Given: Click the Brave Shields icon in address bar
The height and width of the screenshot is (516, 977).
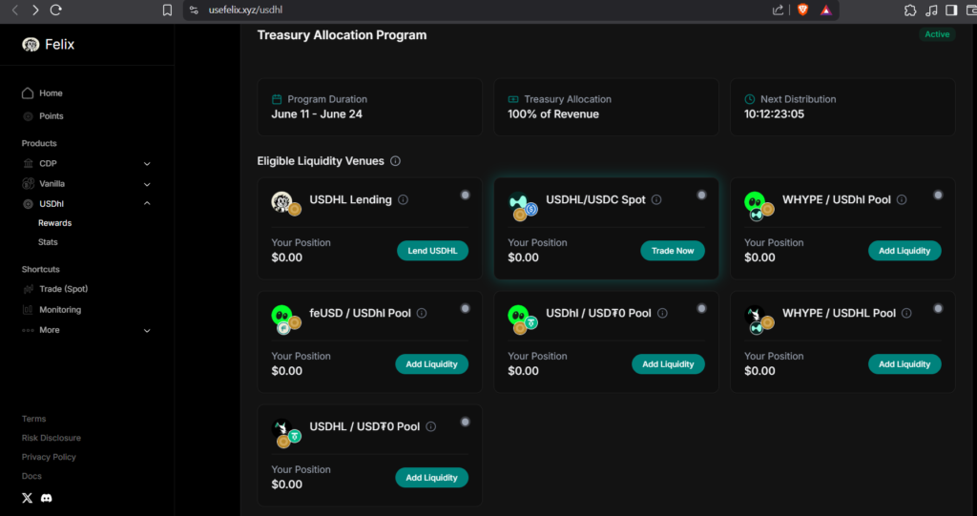Looking at the screenshot, I should pyautogui.click(x=801, y=10).
